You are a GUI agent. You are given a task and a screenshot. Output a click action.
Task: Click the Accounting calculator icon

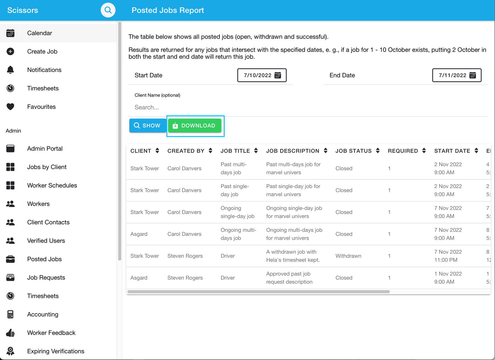10,314
